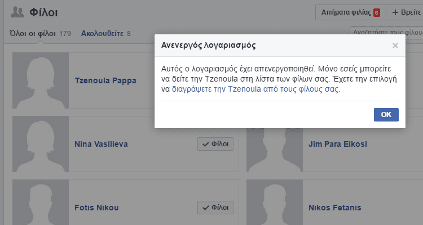
Task: Switch to the Όλοι οι φίλοι tab
Action: 40,34
